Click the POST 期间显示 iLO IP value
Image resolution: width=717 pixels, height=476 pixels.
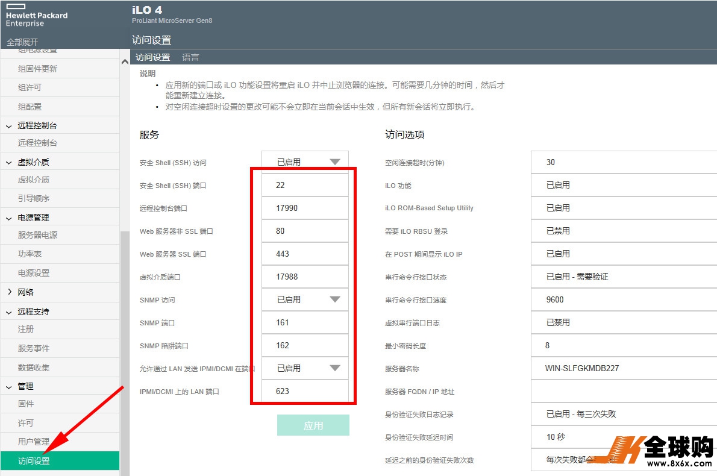coord(624,254)
